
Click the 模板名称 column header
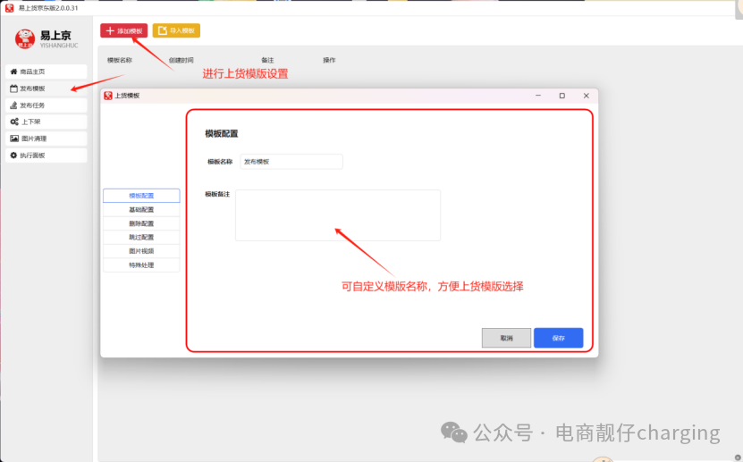[x=120, y=60]
